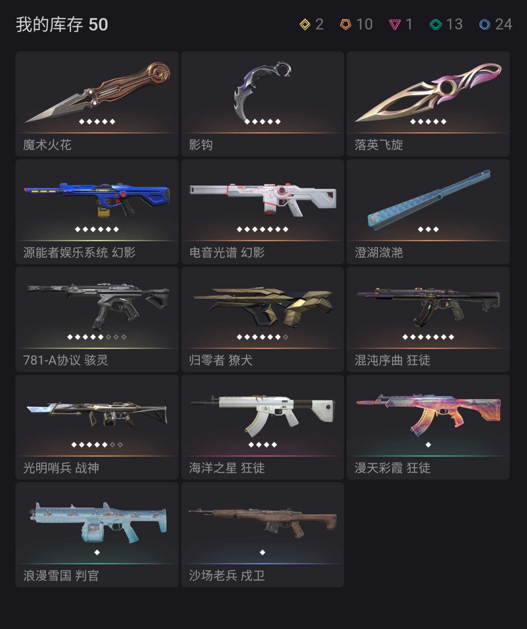Open the 魔术火花 knife skin card
Screen dimensions: 527x629
(97, 104)
